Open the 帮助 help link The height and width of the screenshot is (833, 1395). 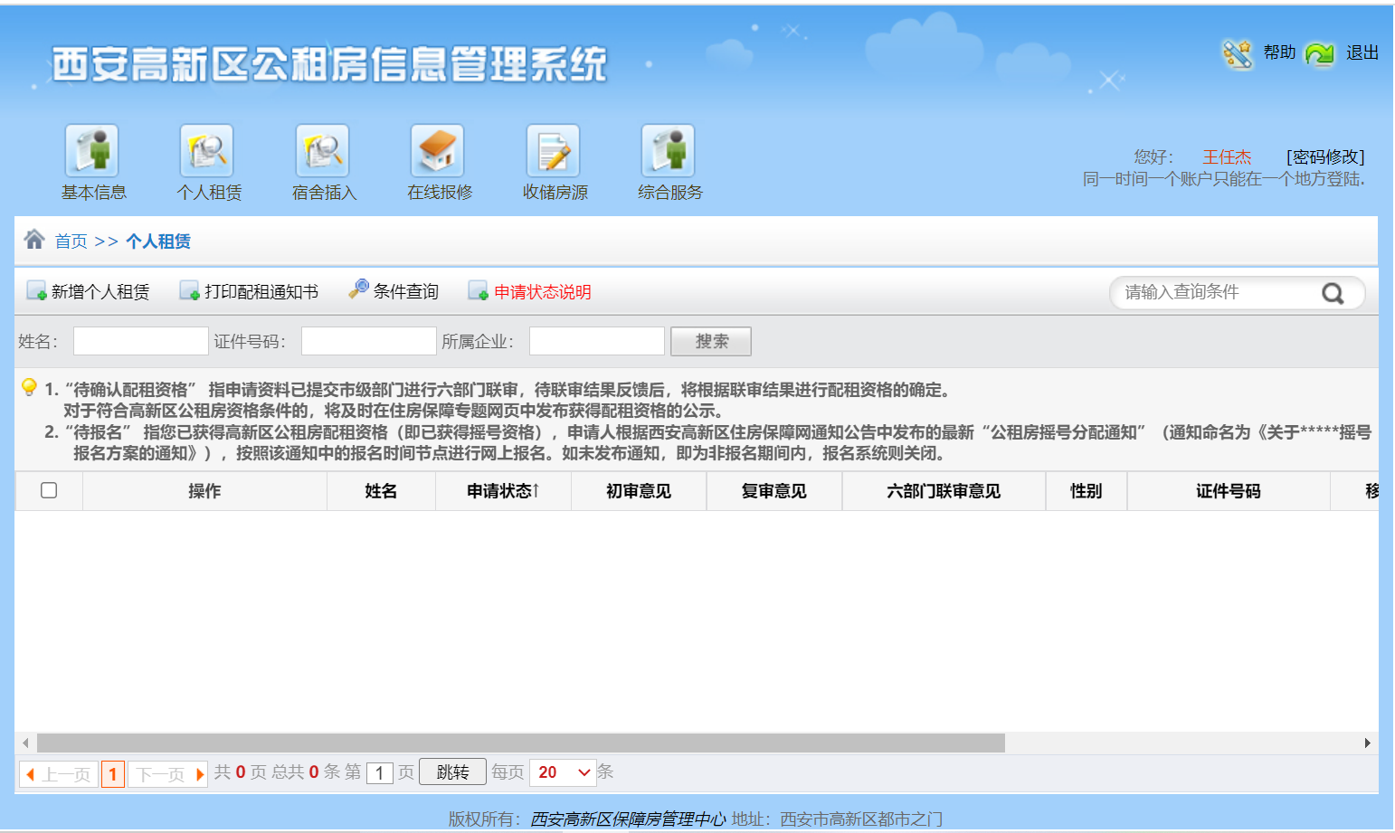coord(1280,53)
